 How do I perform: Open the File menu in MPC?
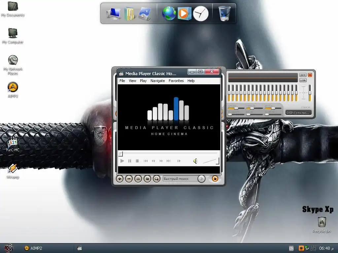(122, 81)
